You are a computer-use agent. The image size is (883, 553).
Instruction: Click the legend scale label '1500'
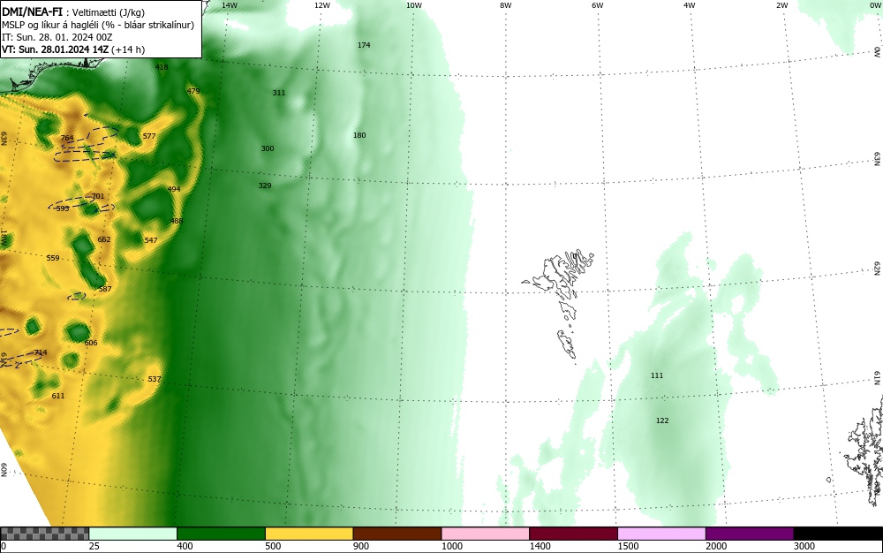[628, 546]
